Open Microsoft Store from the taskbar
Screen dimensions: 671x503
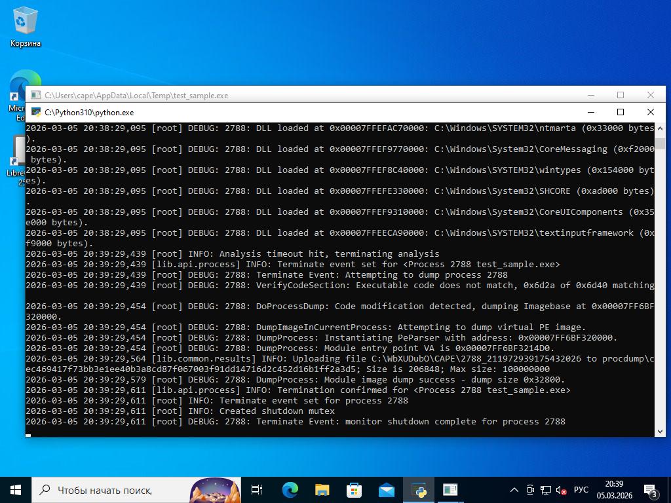(x=354, y=490)
